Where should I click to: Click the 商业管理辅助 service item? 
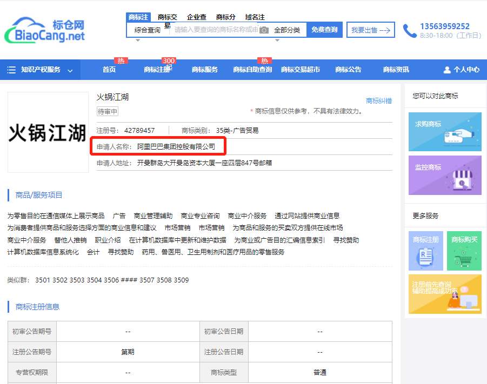(x=153, y=215)
